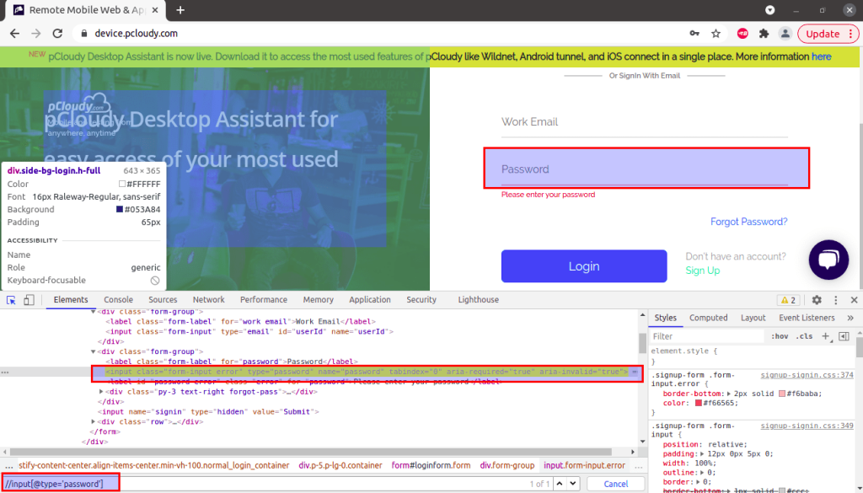
Task: Bookmark page with star icon
Action: click(716, 34)
